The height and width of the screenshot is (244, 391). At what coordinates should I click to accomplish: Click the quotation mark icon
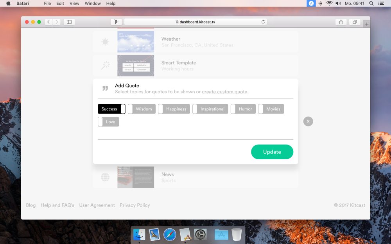(x=105, y=88)
